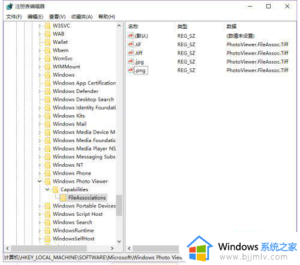Open the 查看(V) menu

point(57,17)
